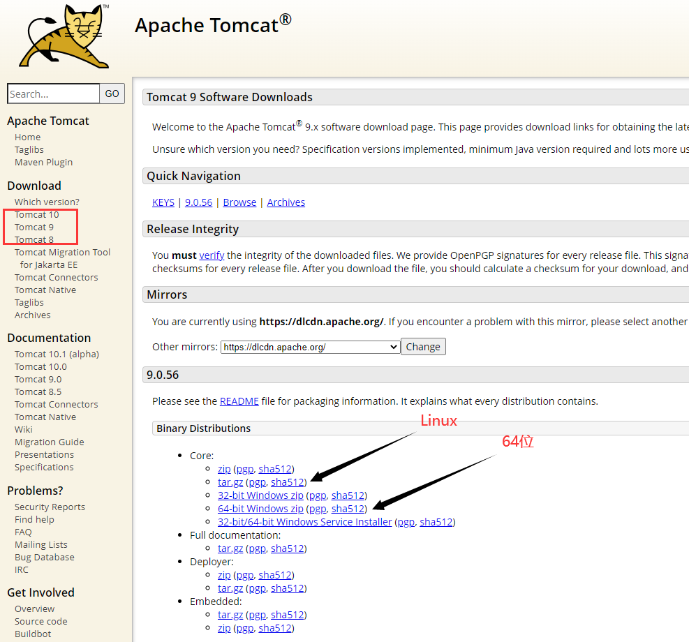Image resolution: width=689 pixels, height=642 pixels.
Task: Jump to 9.0.56 in Quick Navigation
Action: [199, 202]
